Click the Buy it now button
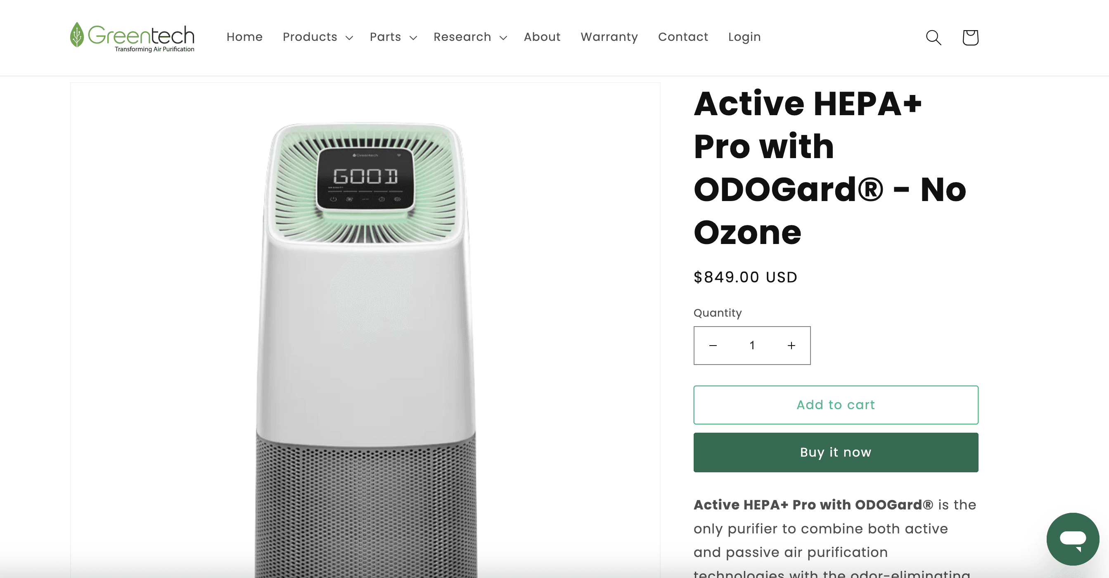 pos(836,452)
